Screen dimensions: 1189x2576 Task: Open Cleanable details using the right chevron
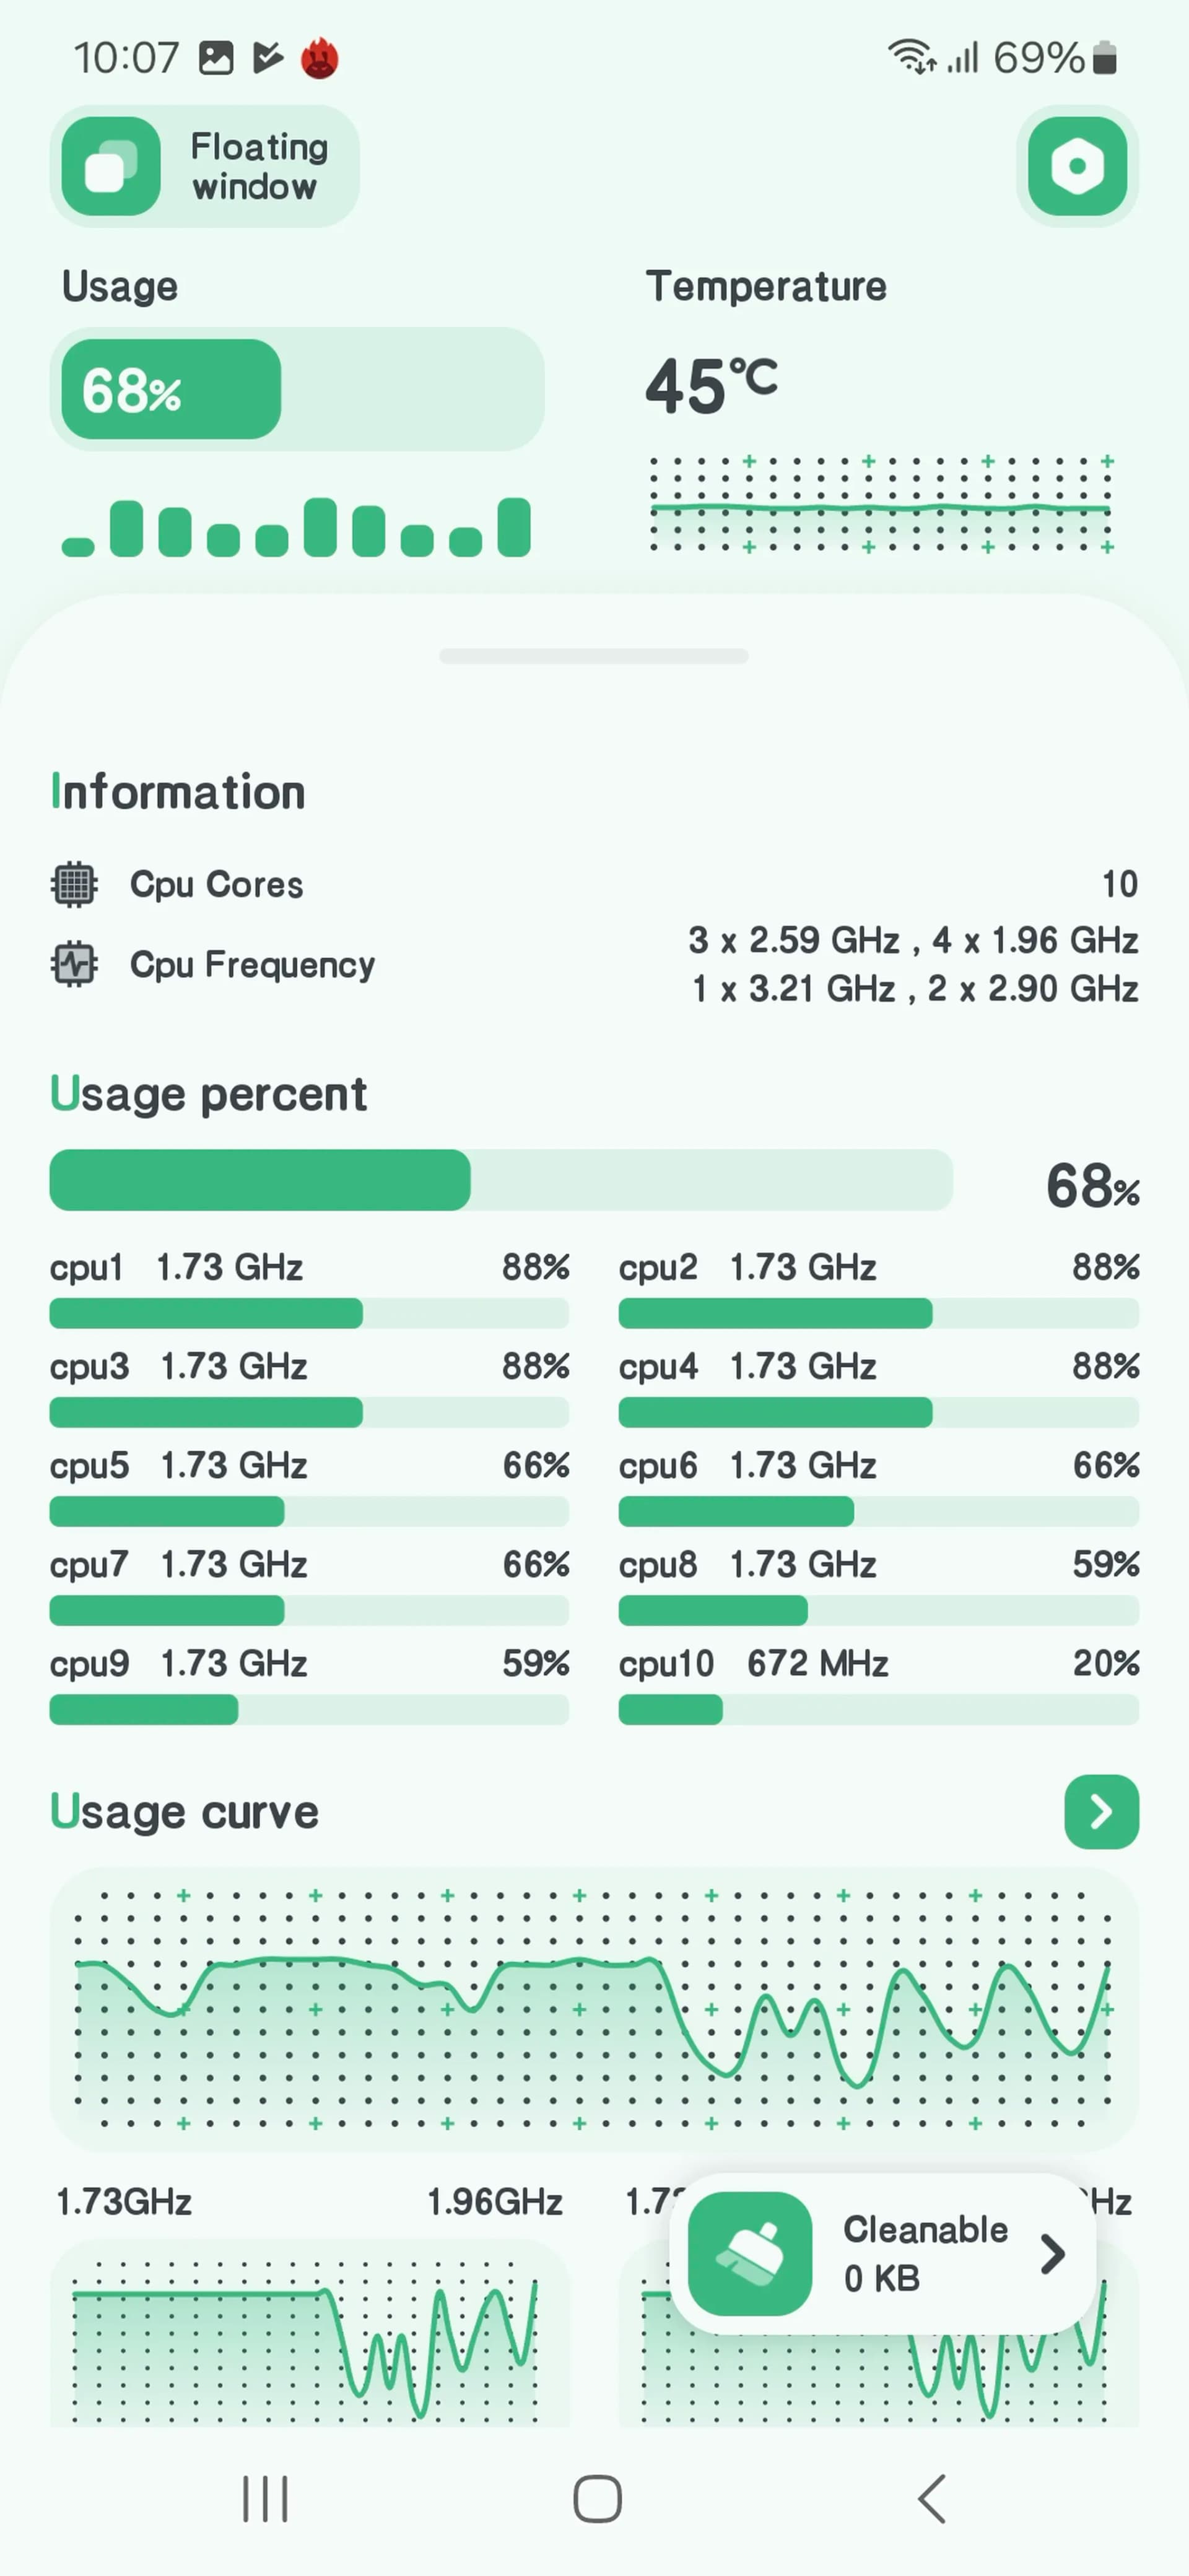click(1052, 2253)
